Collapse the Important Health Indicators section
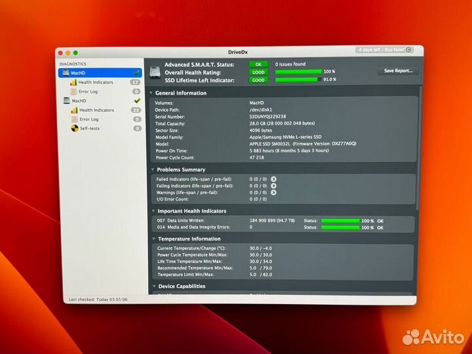The image size is (472, 354). click(151, 211)
